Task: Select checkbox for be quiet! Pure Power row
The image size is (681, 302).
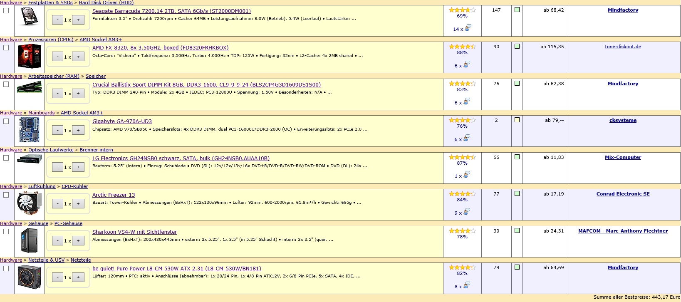Action: 6,268
